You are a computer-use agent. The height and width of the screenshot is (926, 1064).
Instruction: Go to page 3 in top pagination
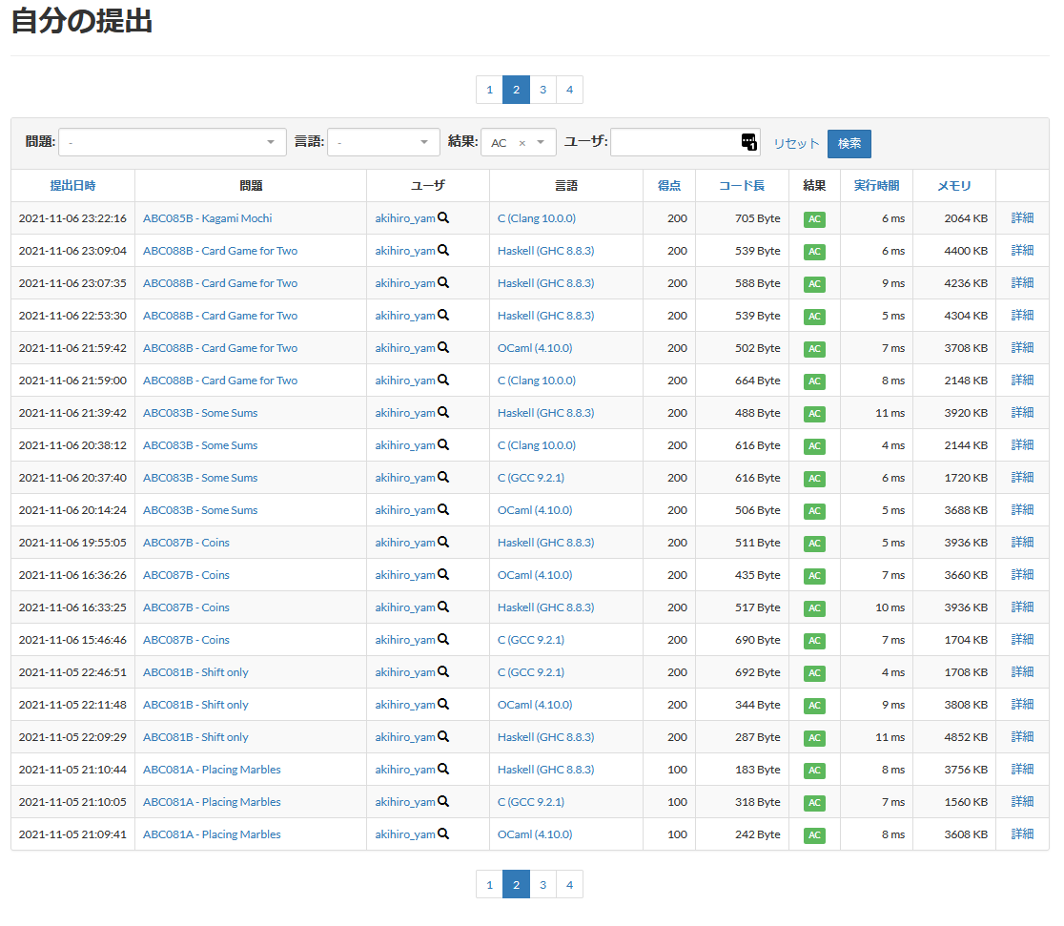click(x=542, y=90)
